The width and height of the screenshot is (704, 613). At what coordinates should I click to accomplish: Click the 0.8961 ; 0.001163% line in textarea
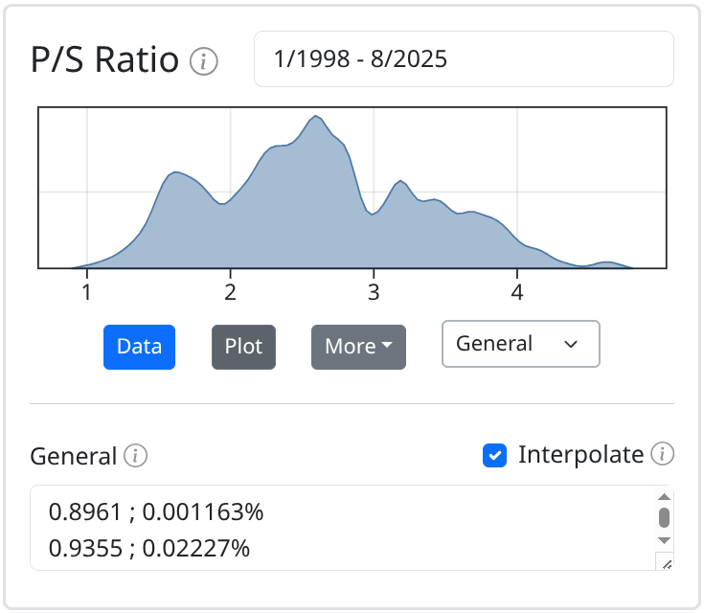pyautogui.click(x=156, y=512)
